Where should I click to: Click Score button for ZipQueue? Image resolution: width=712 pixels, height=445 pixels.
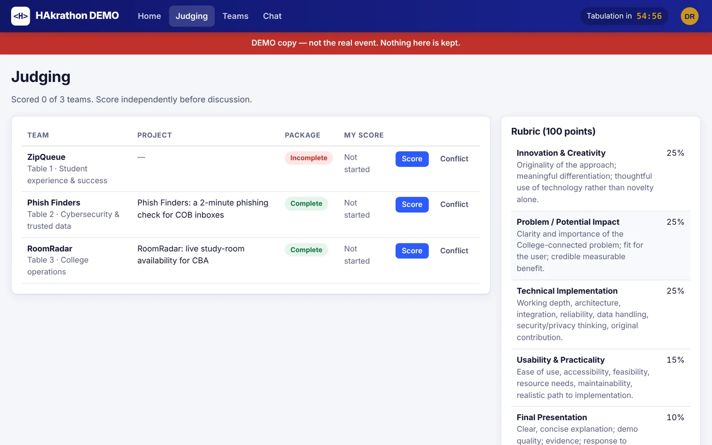[x=412, y=159]
